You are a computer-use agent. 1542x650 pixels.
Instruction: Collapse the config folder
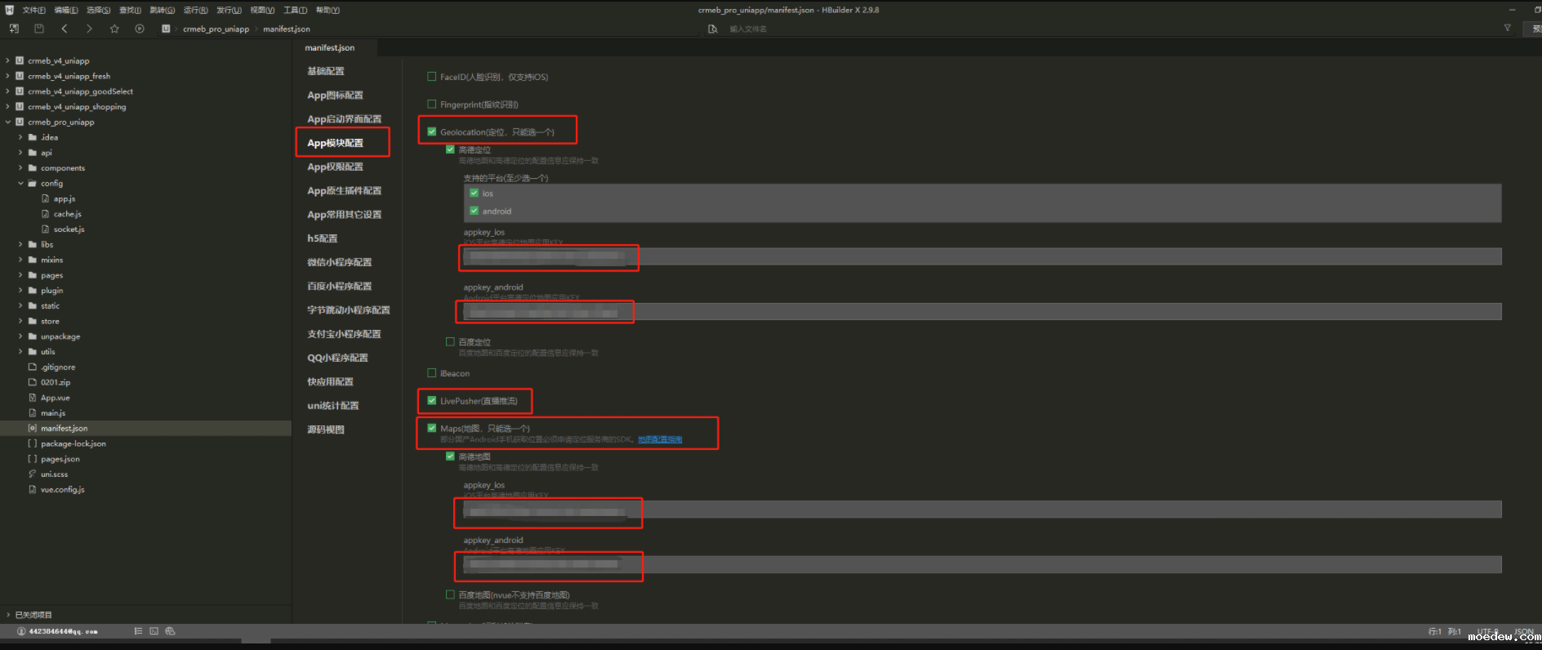pos(21,184)
